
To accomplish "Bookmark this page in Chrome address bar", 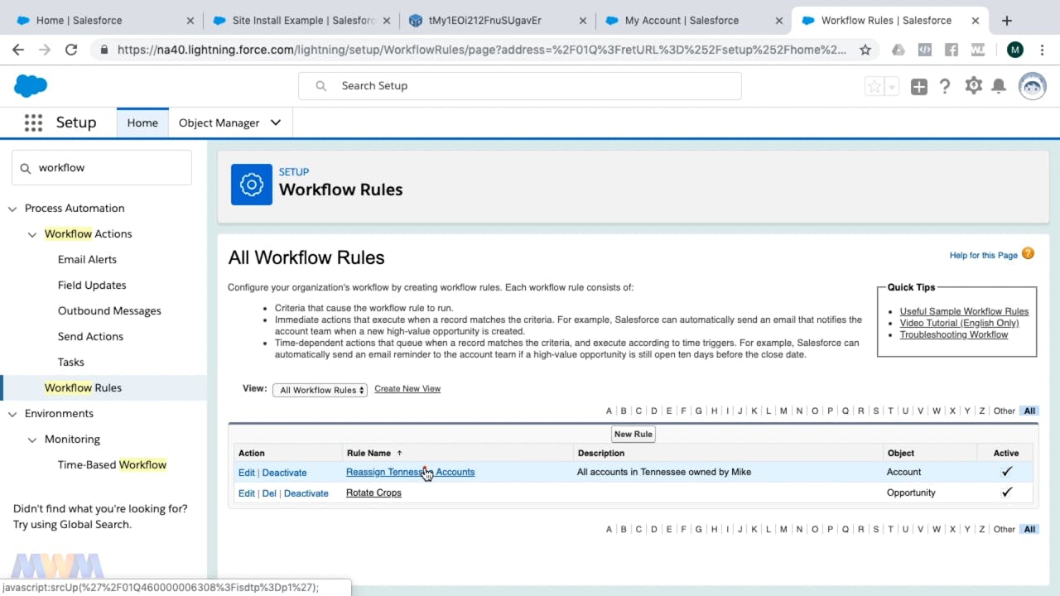I will pyautogui.click(x=865, y=50).
